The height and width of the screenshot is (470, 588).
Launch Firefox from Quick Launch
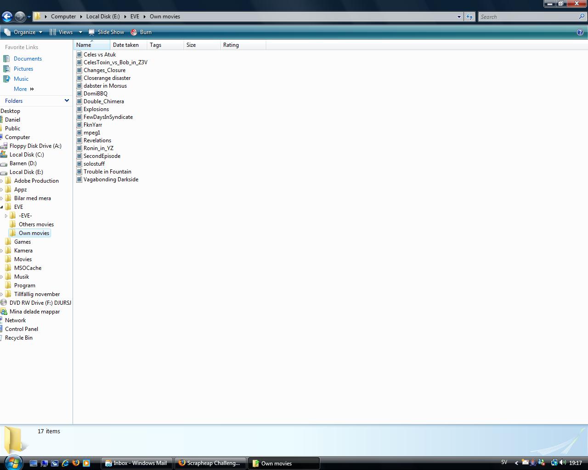pyautogui.click(x=76, y=463)
